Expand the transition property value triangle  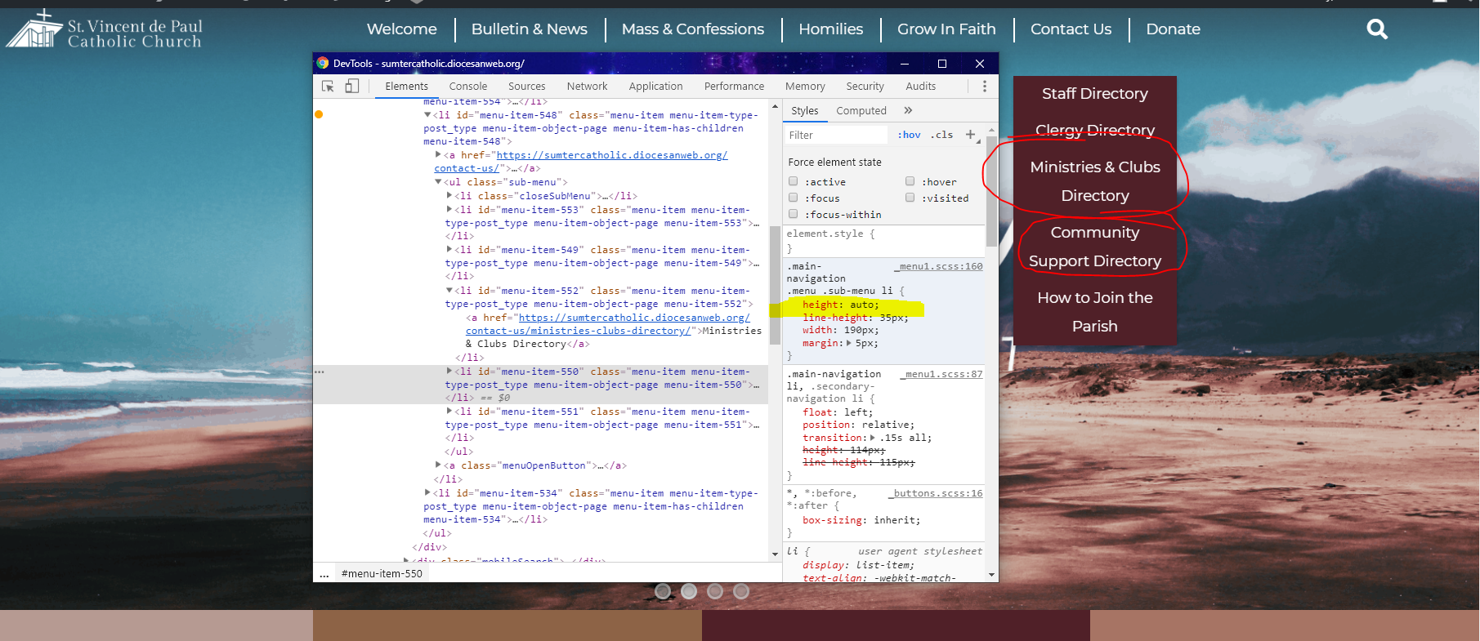[x=872, y=438]
